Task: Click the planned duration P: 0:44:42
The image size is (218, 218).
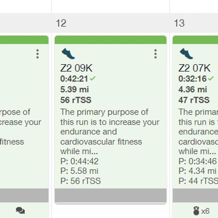Action: pyautogui.click(x=79, y=161)
